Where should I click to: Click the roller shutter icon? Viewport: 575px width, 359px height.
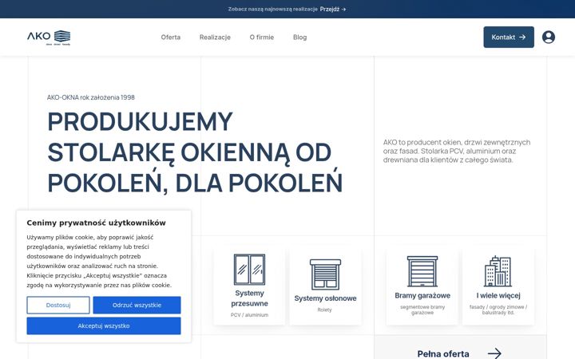pos(325,274)
